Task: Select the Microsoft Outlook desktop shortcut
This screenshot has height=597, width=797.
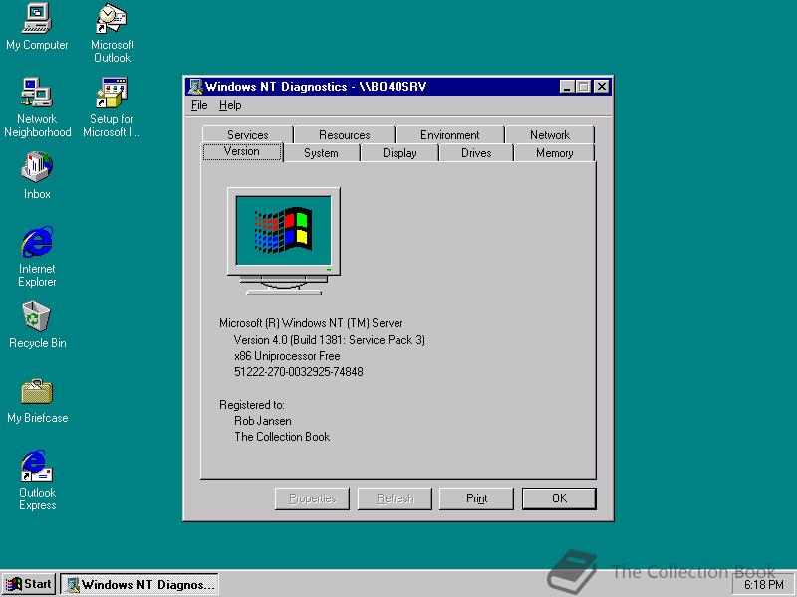Action: tap(112, 33)
